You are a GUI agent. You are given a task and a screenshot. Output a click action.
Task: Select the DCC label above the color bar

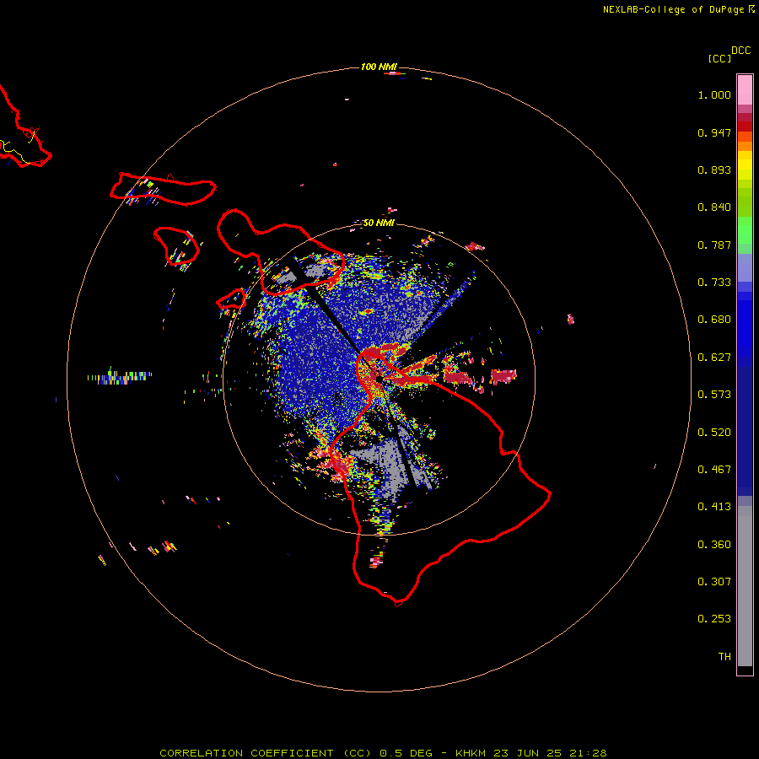coord(740,51)
